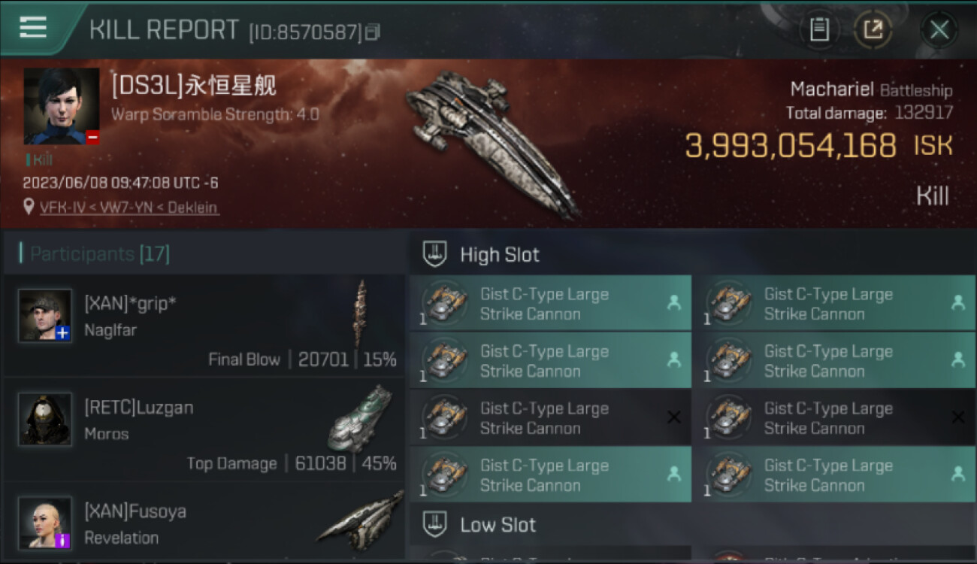Click the Moros ship icon
The width and height of the screenshot is (977, 564).
(x=360, y=418)
